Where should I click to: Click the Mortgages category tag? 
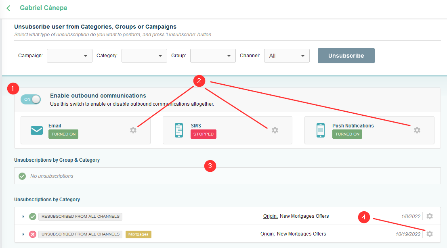[x=138, y=234]
